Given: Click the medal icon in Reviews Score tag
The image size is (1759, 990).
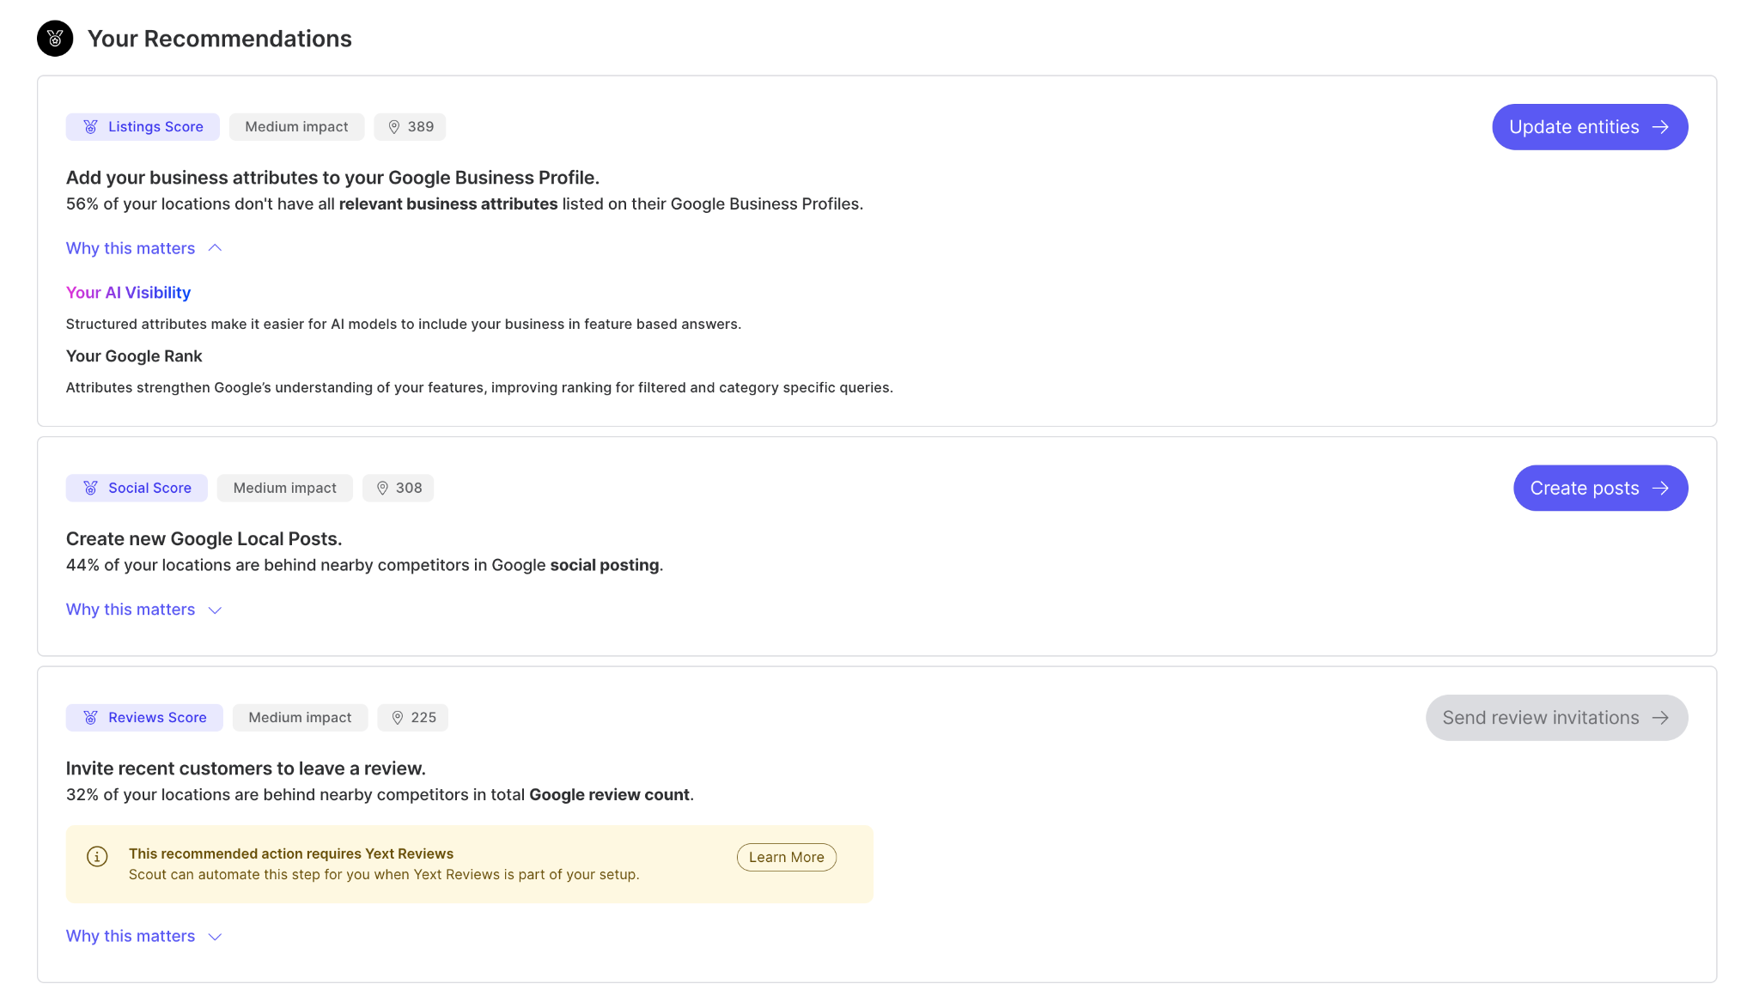Looking at the screenshot, I should [x=90, y=718].
